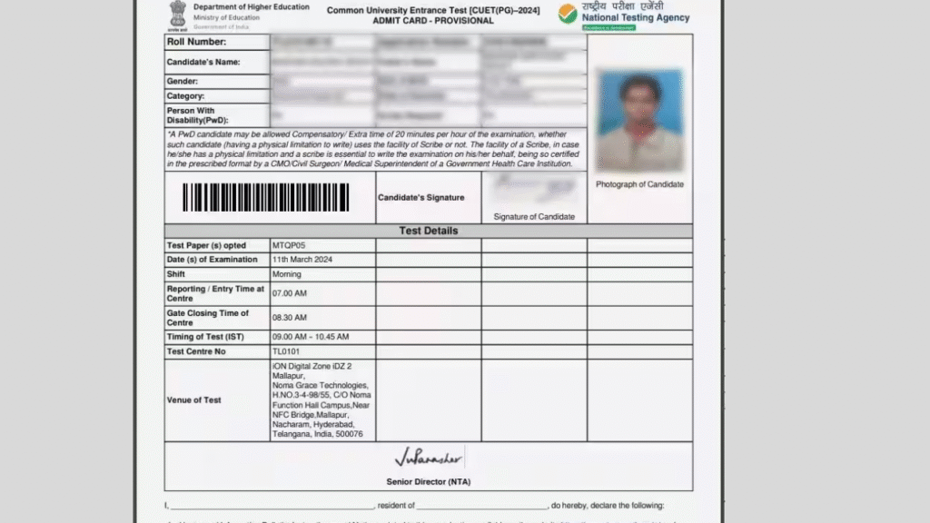Select test timing '09.00 AM - 10.45 AM'

311,336
